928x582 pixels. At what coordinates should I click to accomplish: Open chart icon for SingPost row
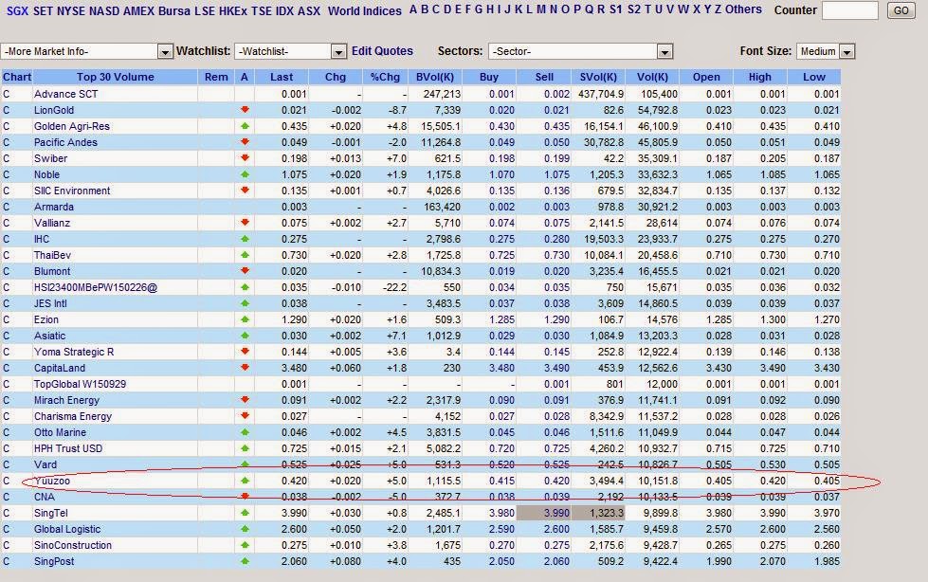[7, 562]
